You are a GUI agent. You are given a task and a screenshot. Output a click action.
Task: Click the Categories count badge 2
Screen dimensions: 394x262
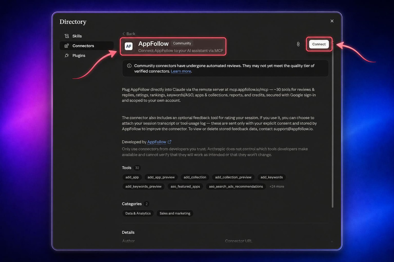coord(146,204)
